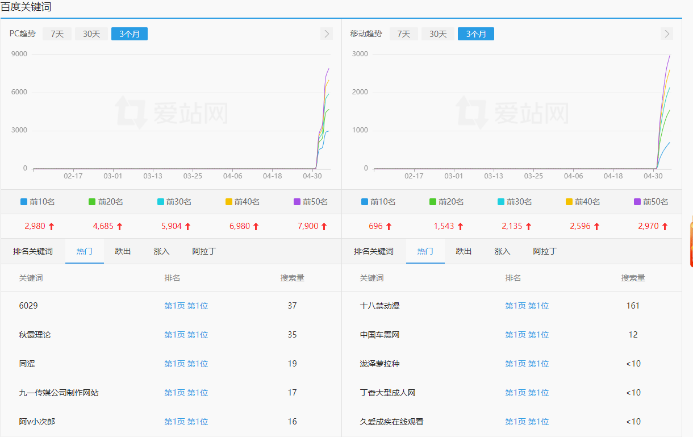Open mobile 跌出 tab
The image size is (693, 437).
click(464, 251)
